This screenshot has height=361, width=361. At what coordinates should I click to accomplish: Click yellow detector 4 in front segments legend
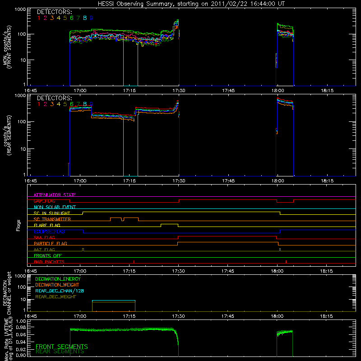click(59, 18)
